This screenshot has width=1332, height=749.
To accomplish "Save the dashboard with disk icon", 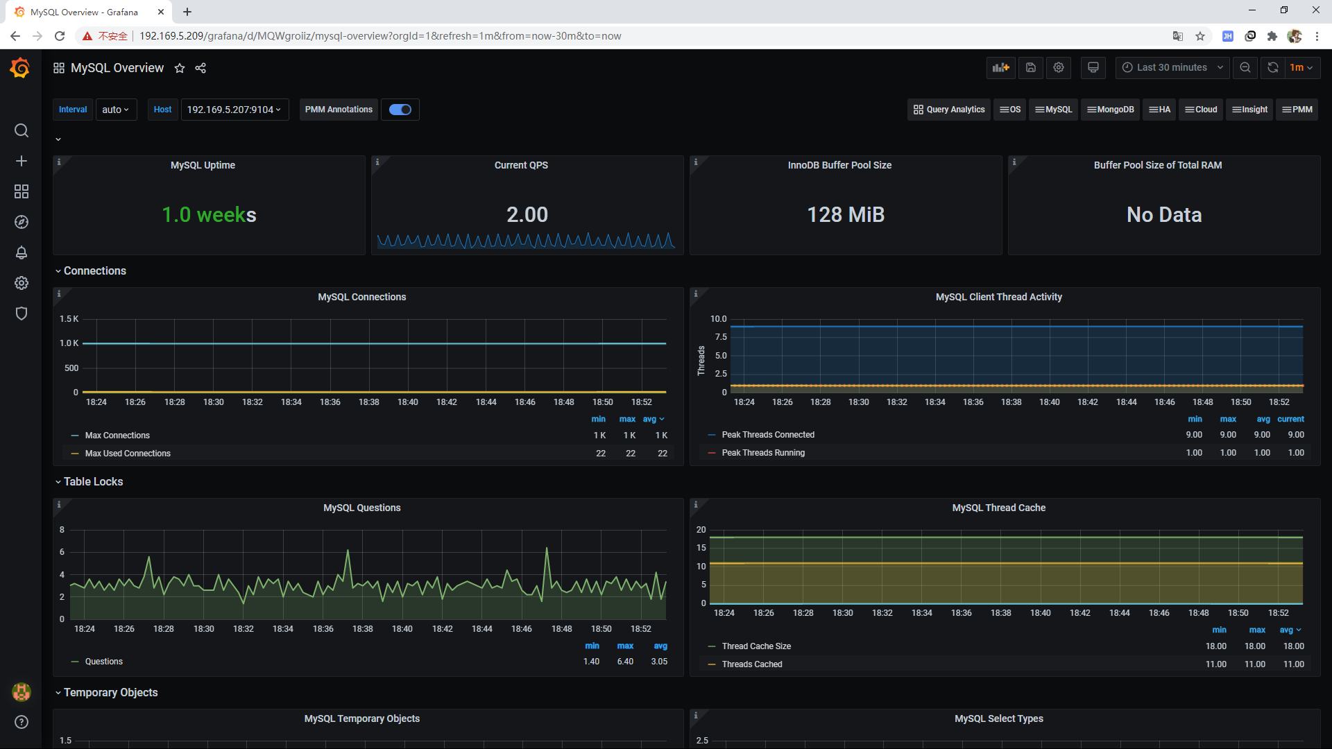I will [1031, 67].
